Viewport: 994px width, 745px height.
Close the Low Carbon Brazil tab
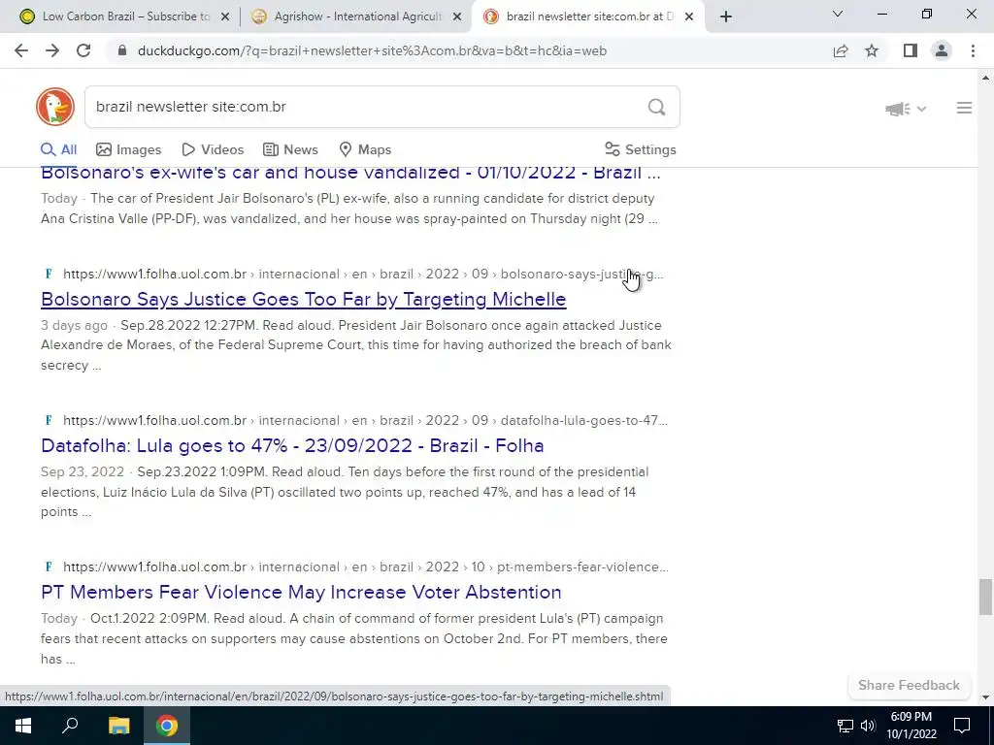coord(224,17)
